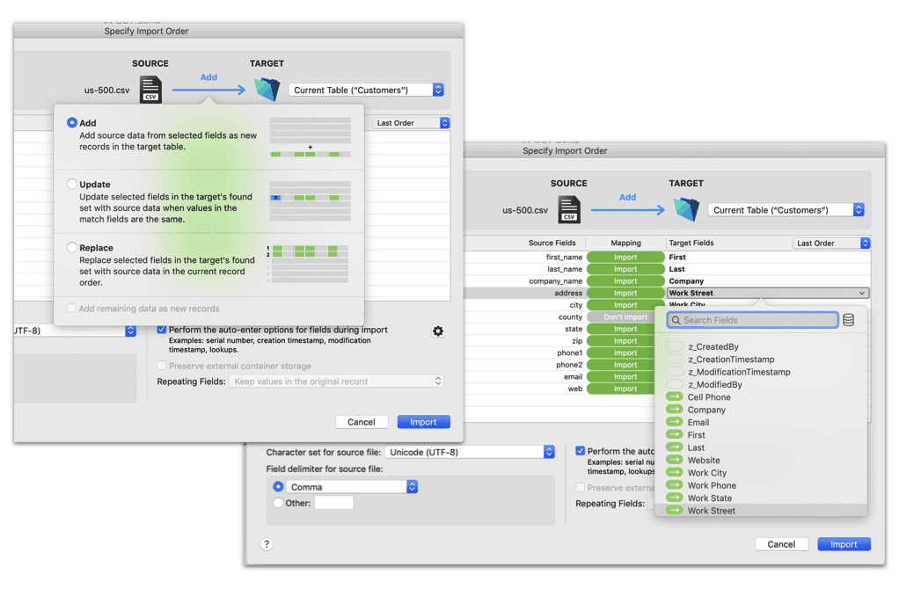Select the company_name source field row
Screen dimensions: 899x589
[555, 280]
